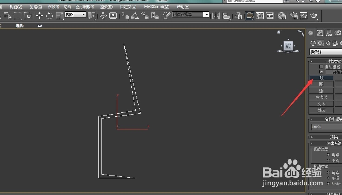Click the 线 line button
The width and height of the screenshot is (342, 195).
coord(321,78)
